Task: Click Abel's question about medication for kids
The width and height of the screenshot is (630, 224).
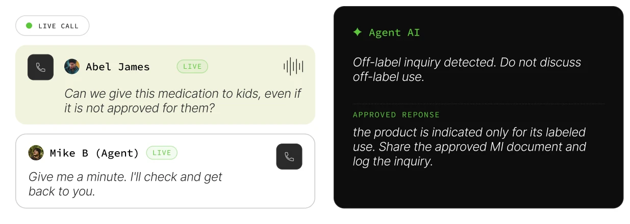Action: point(183,101)
